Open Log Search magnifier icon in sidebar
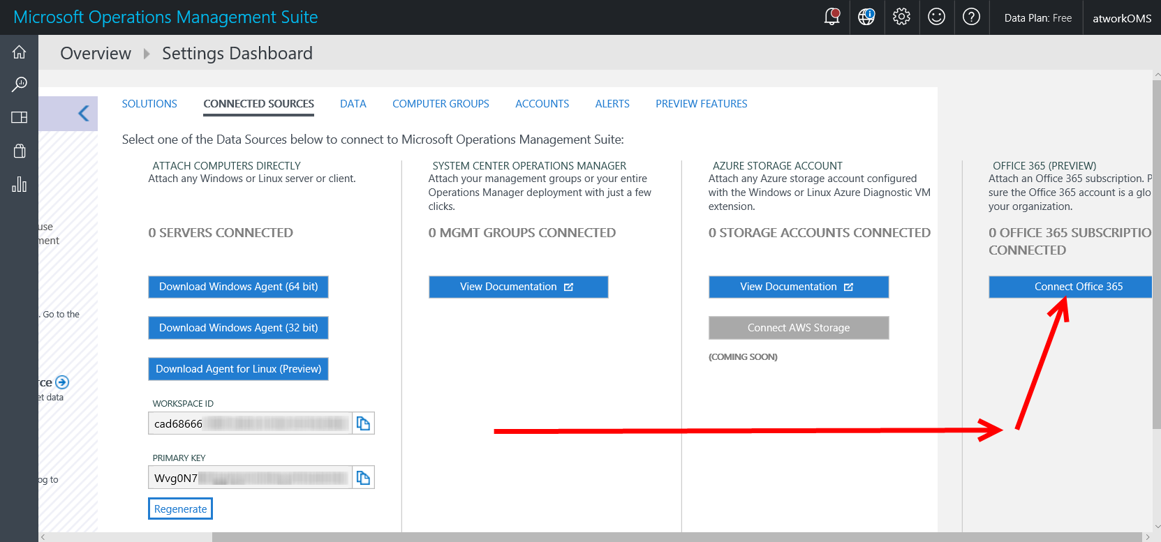The image size is (1161, 542). pyautogui.click(x=19, y=84)
